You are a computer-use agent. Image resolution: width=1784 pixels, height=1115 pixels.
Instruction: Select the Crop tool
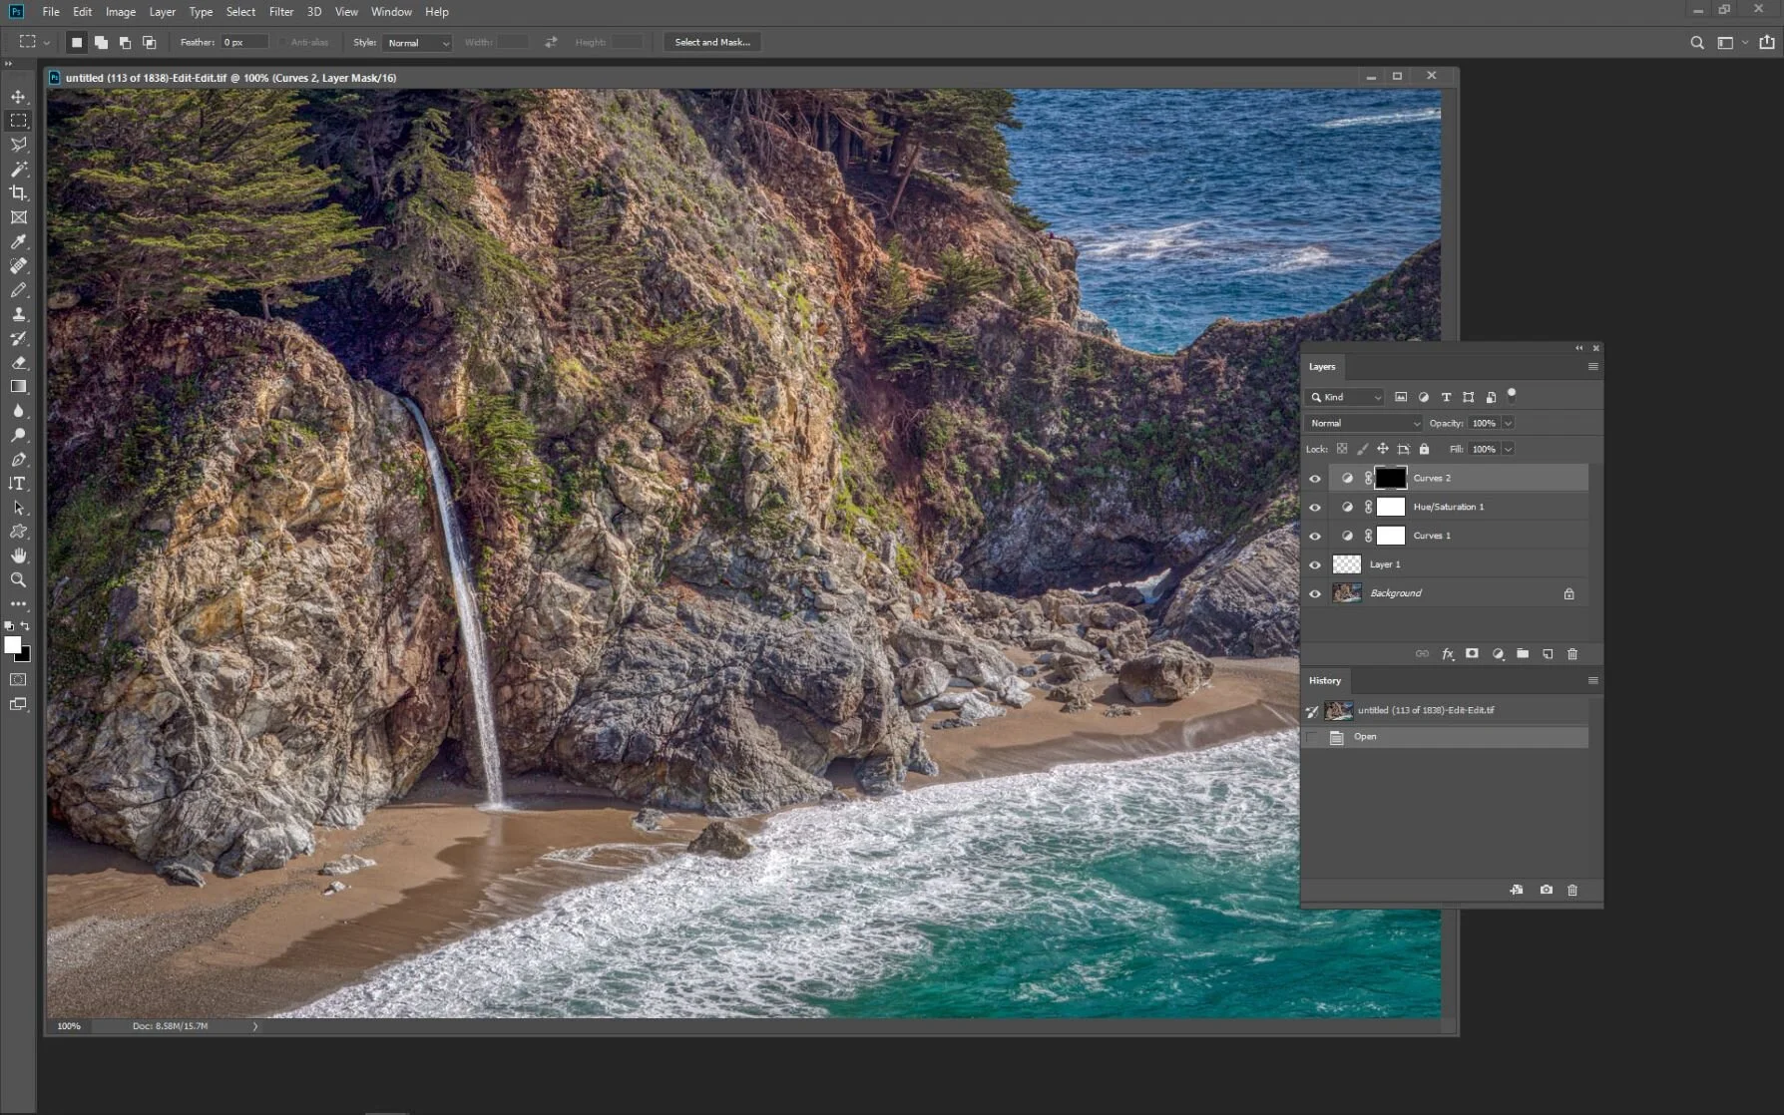point(18,193)
